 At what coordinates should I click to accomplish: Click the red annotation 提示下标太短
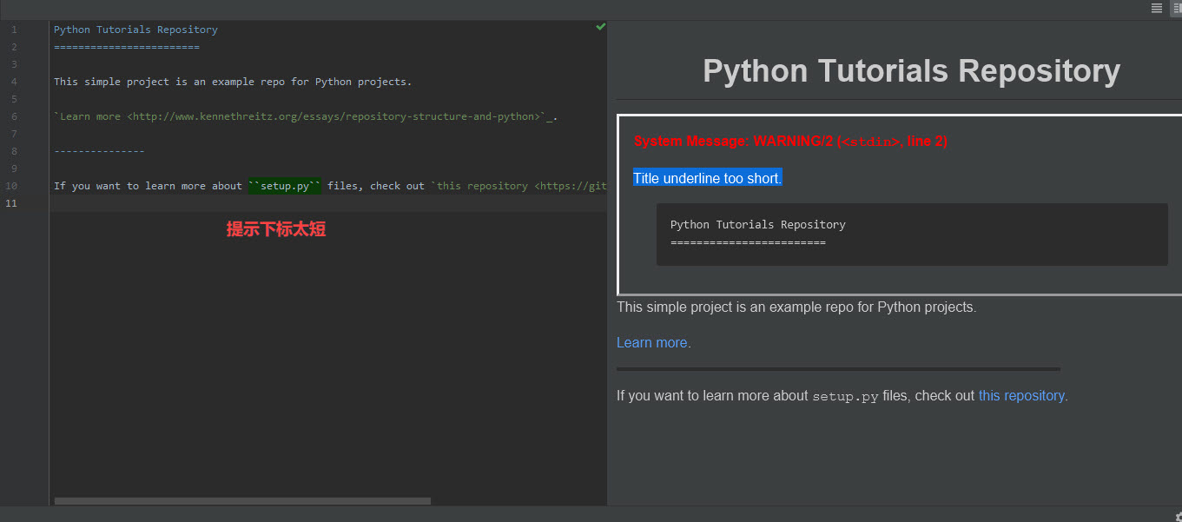tap(276, 228)
